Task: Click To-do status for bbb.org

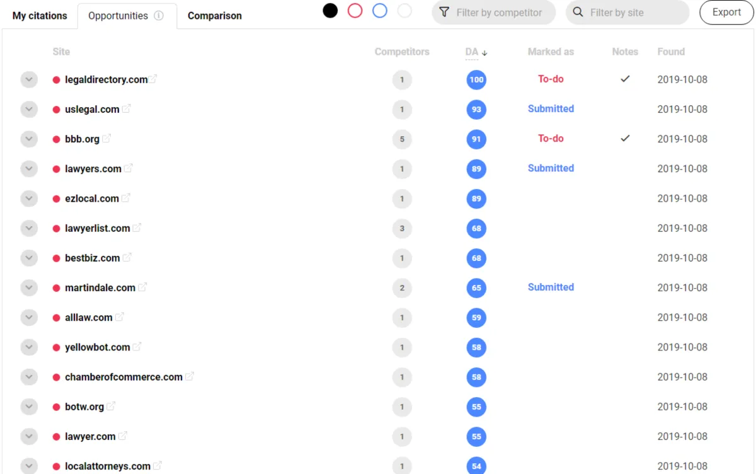Action: 551,138
